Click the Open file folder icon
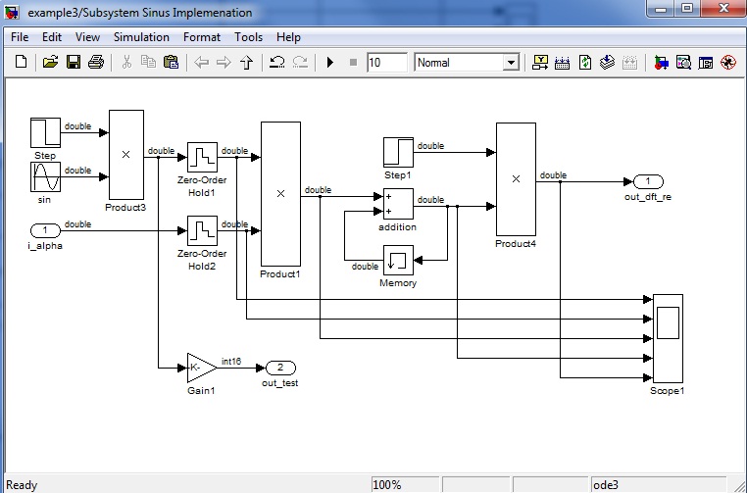The width and height of the screenshot is (747, 493). coord(50,63)
